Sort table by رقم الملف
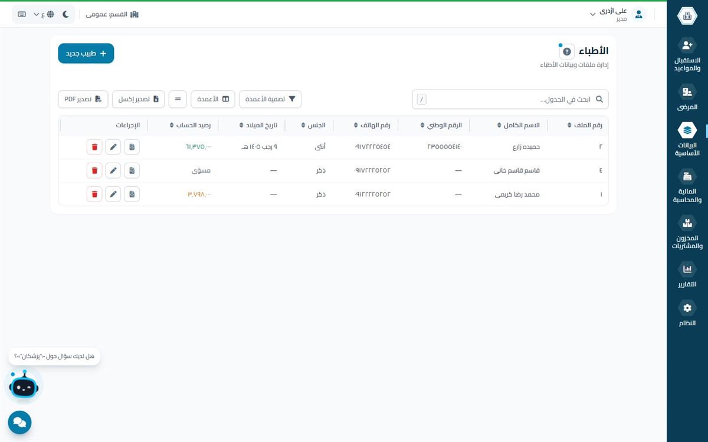The height and width of the screenshot is (442, 708). (x=584, y=125)
